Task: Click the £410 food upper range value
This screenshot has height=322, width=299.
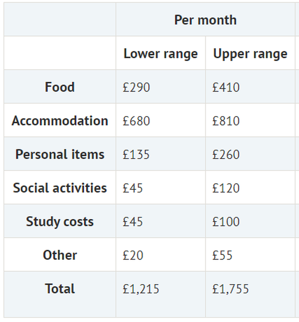Action: (226, 87)
